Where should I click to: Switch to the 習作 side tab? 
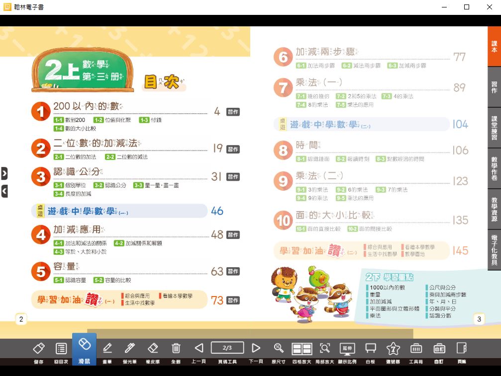494,87
